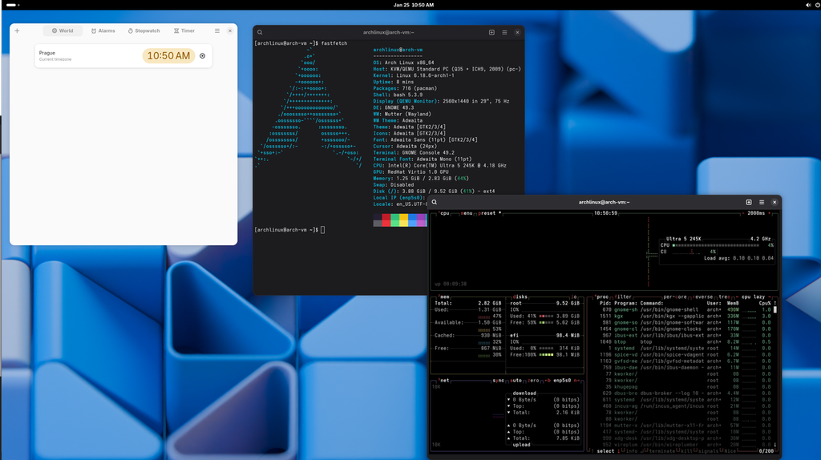Open hamburger menu of btop terminal window
The width and height of the screenshot is (821, 460).
point(762,202)
